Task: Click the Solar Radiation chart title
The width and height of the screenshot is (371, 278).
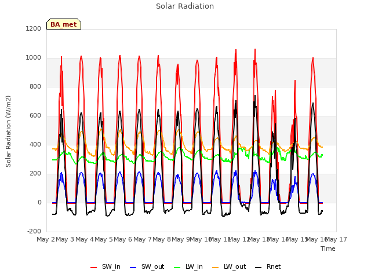Action: [x=185, y=6]
